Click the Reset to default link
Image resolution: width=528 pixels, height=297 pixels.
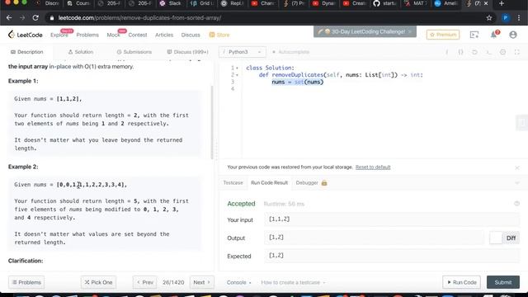pyautogui.click(x=373, y=167)
